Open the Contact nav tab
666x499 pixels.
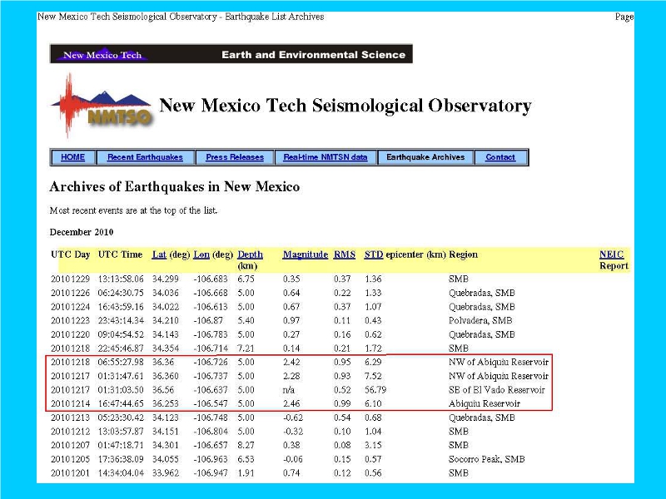(500, 157)
